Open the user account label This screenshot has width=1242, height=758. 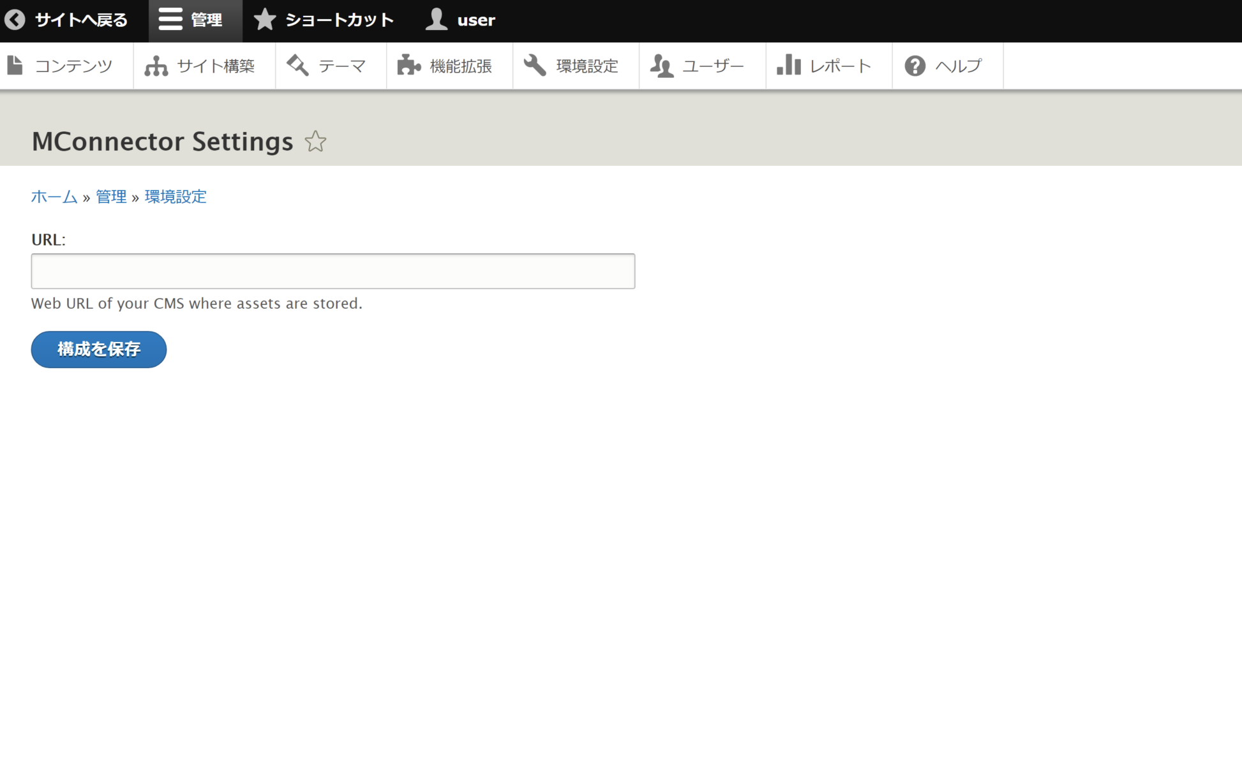(x=476, y=20)
